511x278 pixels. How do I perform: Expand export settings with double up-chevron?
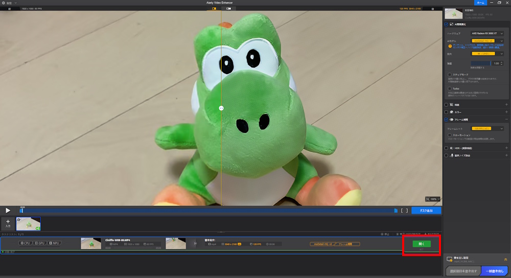click(x=505, y=260)
